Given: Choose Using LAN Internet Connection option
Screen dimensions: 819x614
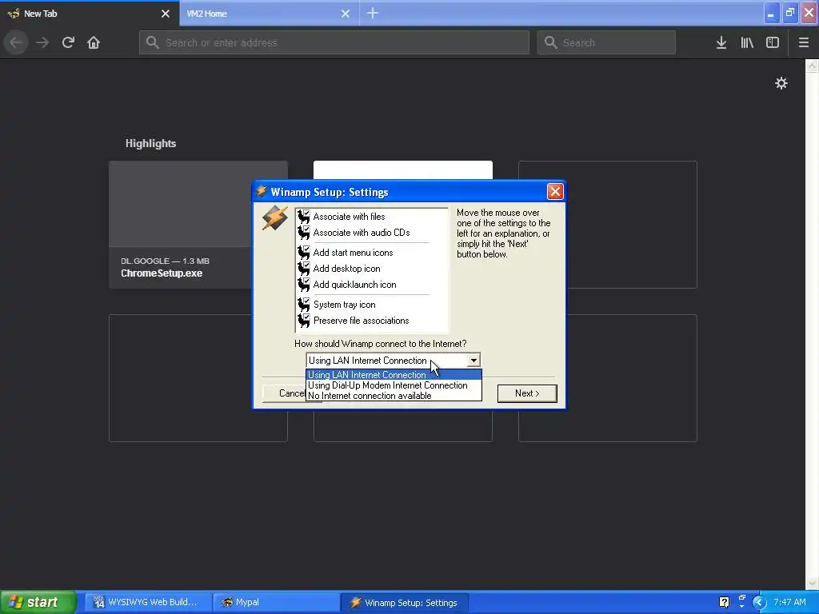Looking at the screenshot, I should 394,375.
